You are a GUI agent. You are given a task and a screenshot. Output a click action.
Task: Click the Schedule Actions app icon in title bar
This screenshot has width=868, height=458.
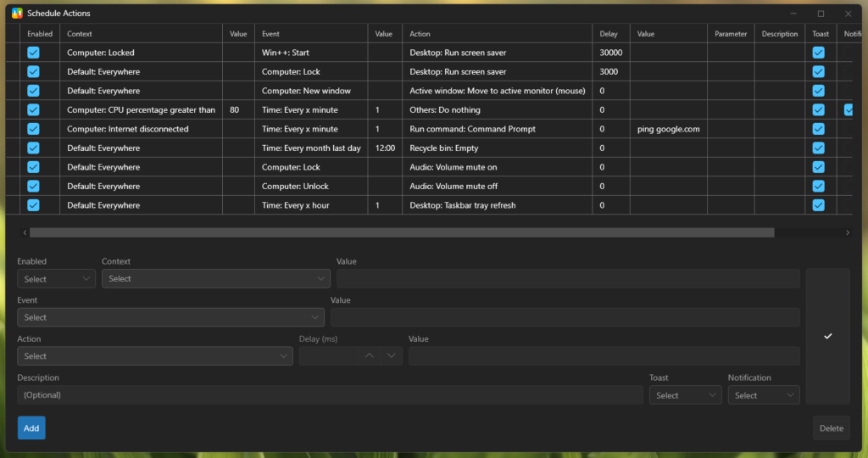[16, 14]
